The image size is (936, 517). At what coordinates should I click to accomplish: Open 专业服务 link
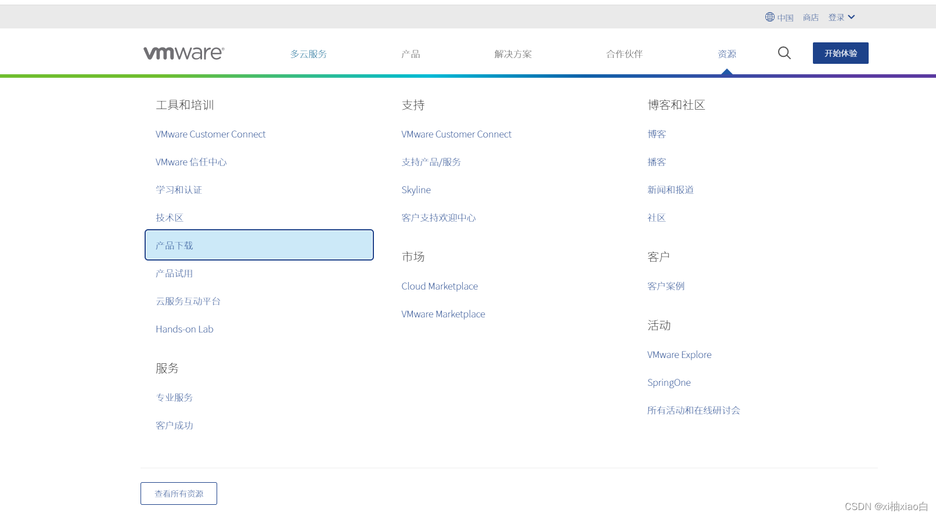point(174,397)
